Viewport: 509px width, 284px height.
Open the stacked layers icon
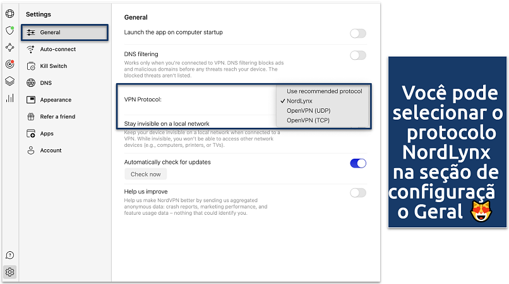(x=9, y=81)
